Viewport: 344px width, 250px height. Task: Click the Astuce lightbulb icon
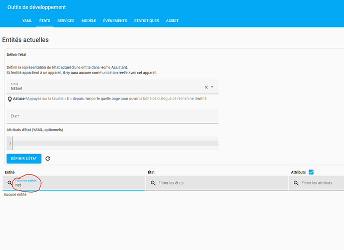point(10,99)
